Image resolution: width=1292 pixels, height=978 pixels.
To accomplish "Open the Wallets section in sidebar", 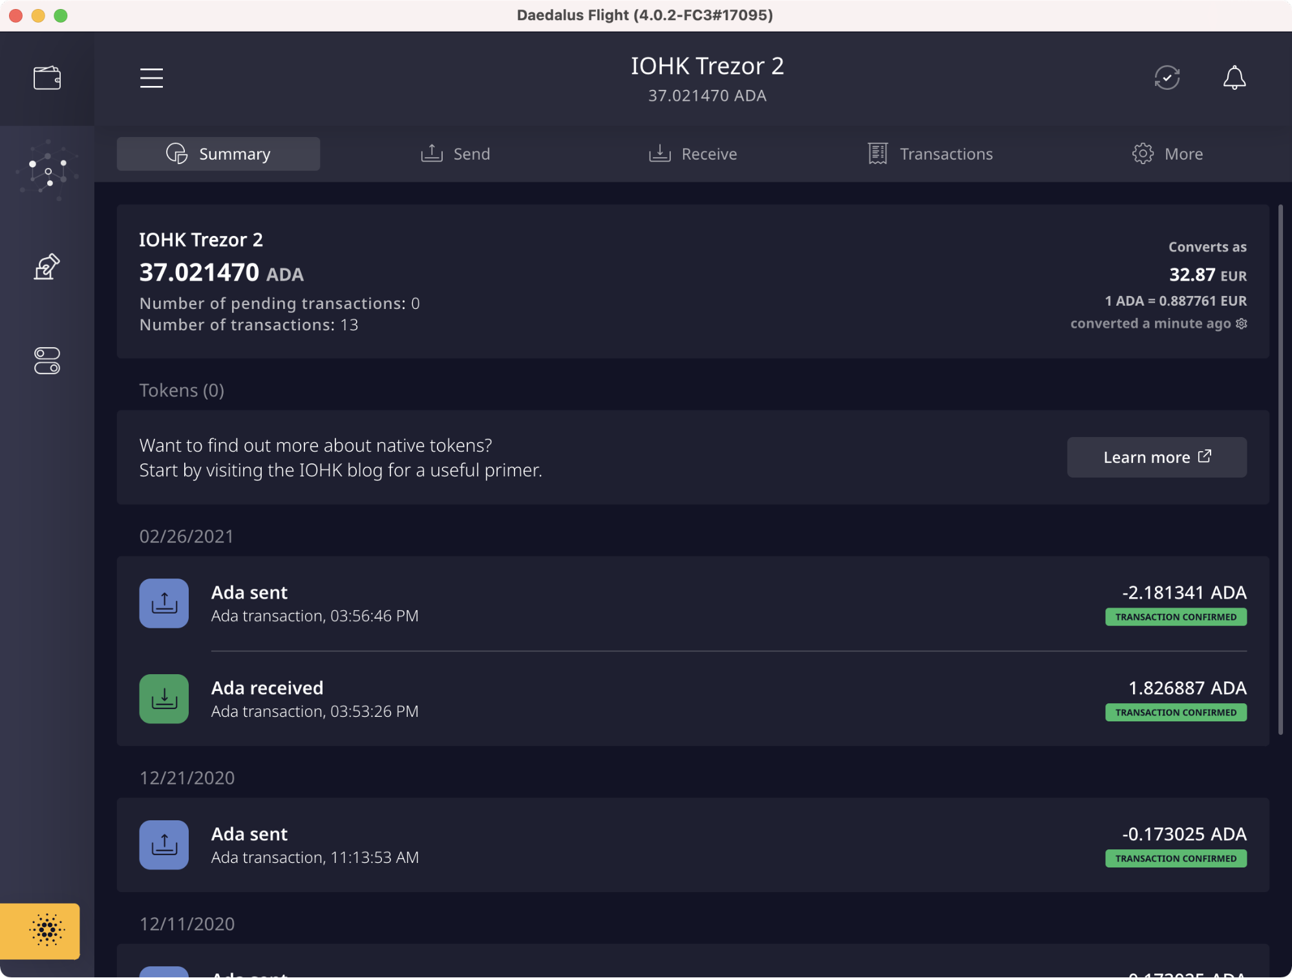I will pyautogui.click(x=47, y=78).
